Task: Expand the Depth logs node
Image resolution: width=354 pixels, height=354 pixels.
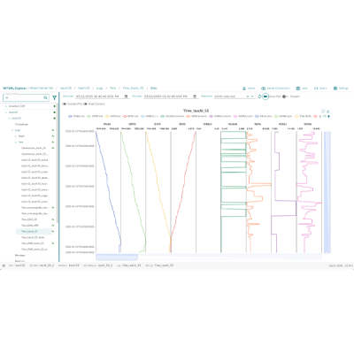Action: point(16,136)
